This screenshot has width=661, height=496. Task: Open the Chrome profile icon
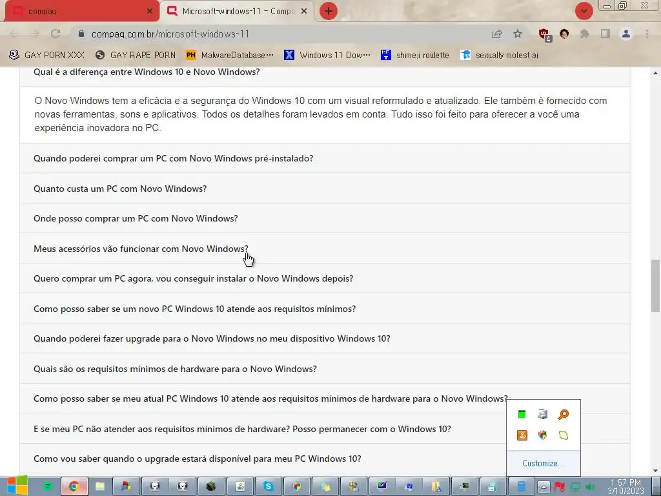point(626,34)
